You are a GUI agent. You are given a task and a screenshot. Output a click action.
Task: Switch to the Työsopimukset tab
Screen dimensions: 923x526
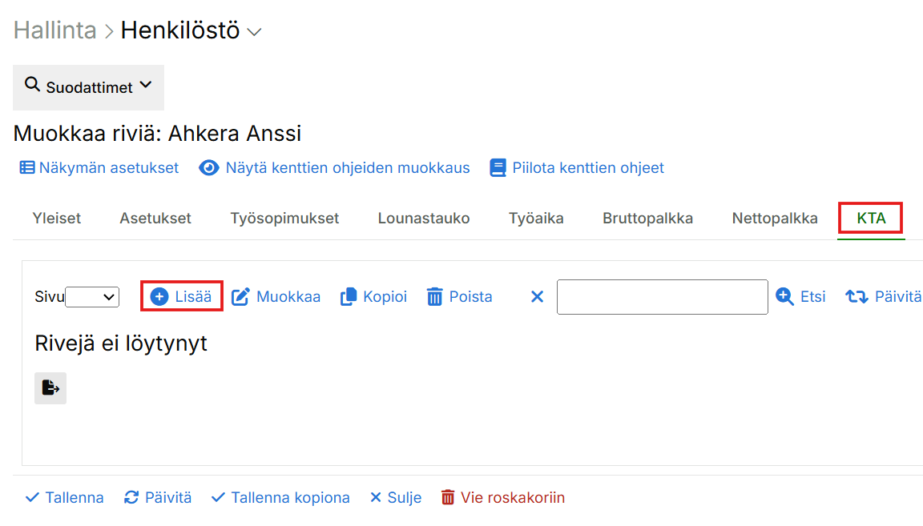point(284,219)
